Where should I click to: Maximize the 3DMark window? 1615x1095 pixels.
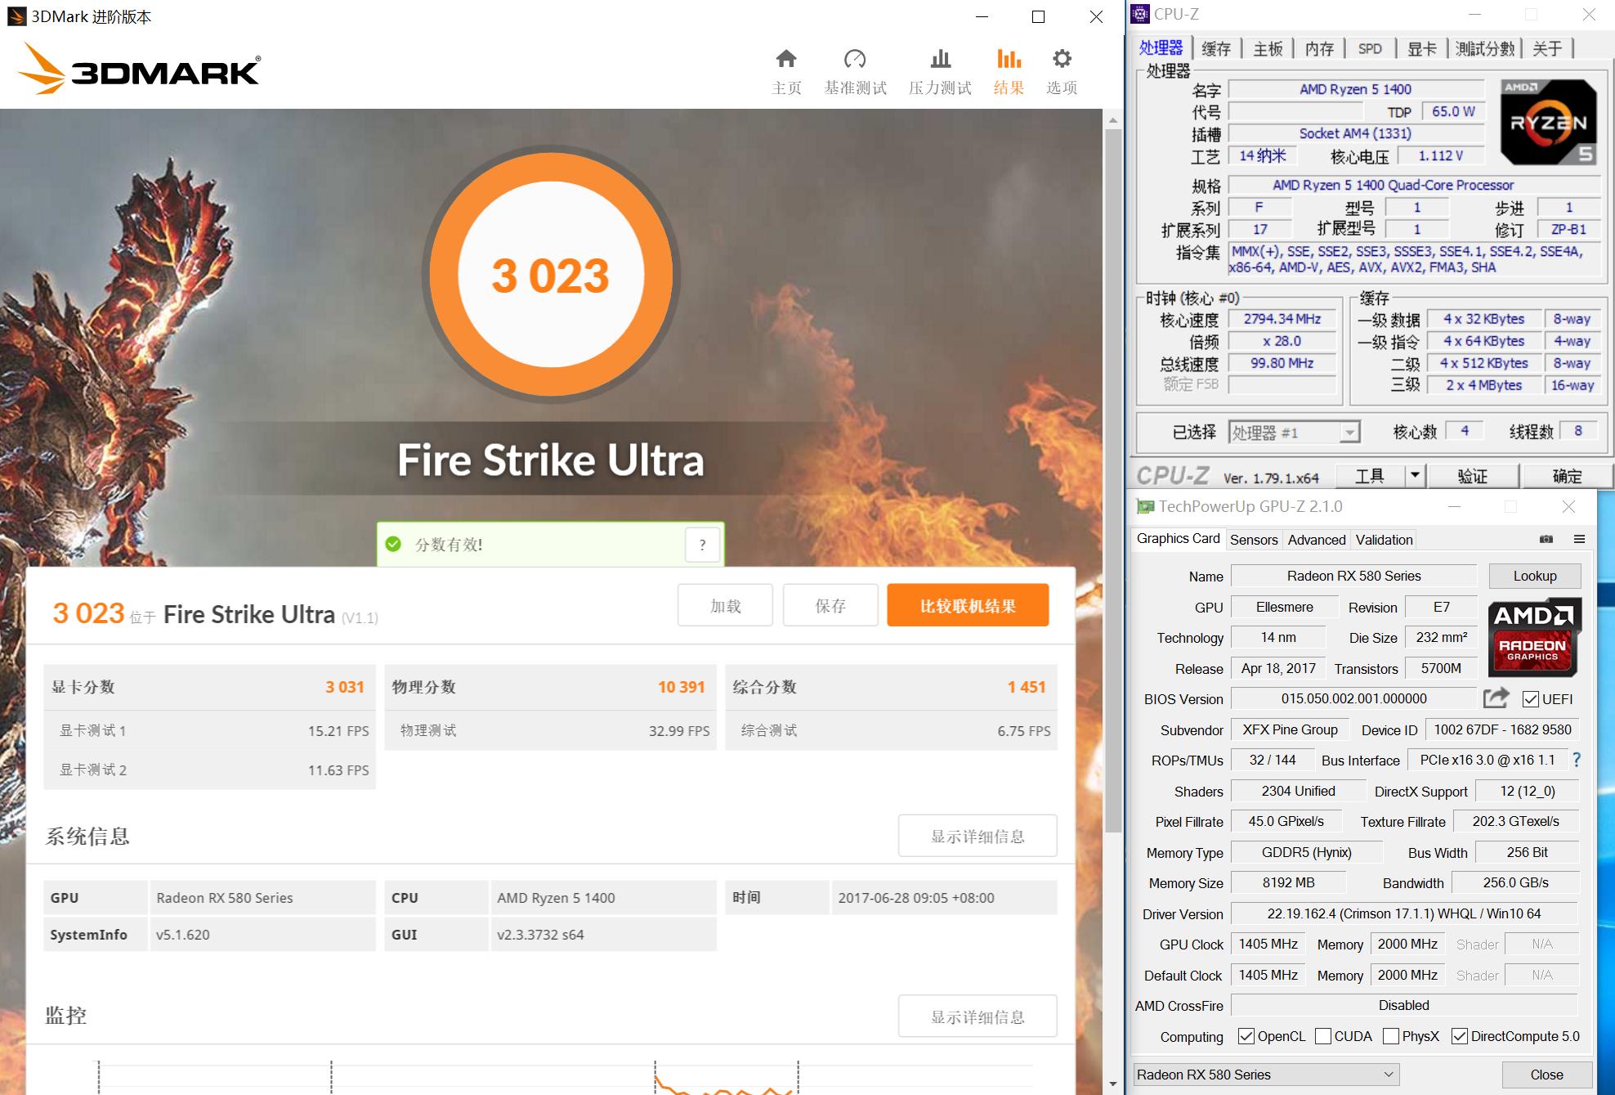tap(1038, 16)
